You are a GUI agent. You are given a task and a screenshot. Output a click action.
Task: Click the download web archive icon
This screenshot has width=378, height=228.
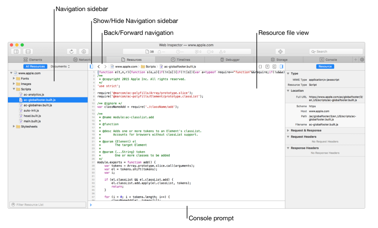click(x=84, y=52)
